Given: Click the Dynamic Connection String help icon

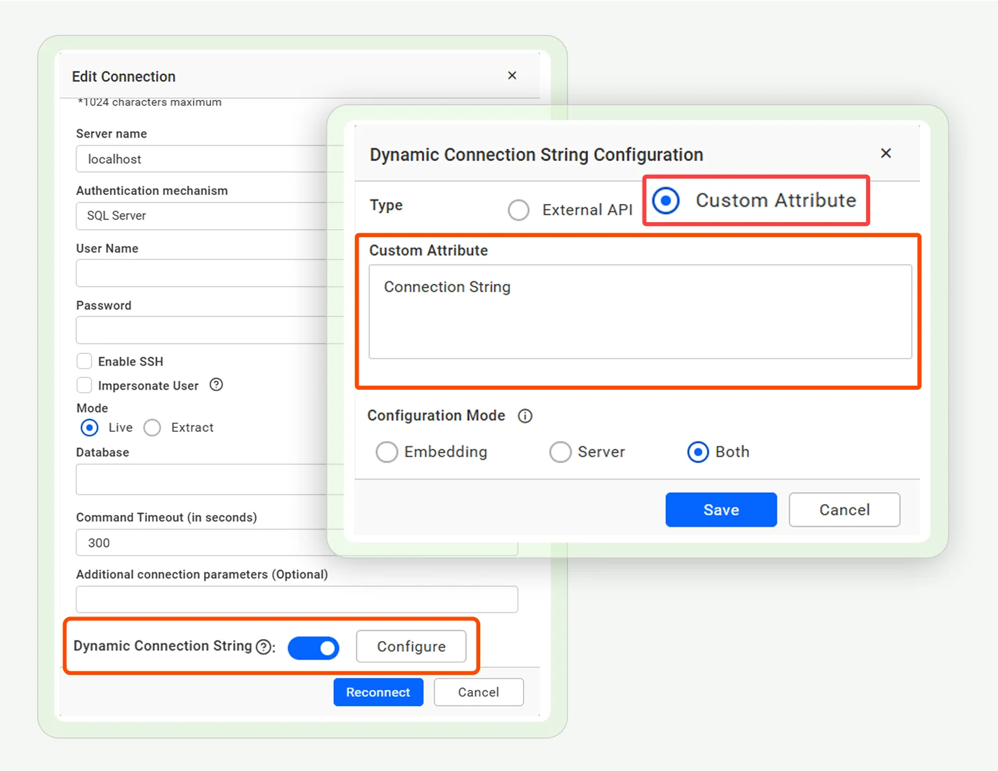Looking at the screenshot, I should (263, 647).
